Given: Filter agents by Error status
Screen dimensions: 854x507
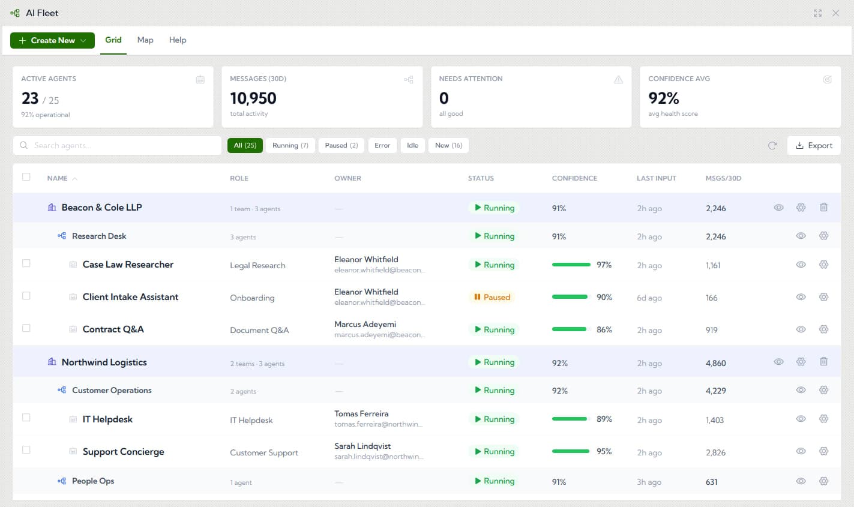Looking at the screenshot, I should (382, 146).
